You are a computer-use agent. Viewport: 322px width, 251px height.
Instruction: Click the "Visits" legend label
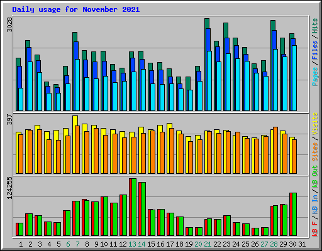point(315,124)
